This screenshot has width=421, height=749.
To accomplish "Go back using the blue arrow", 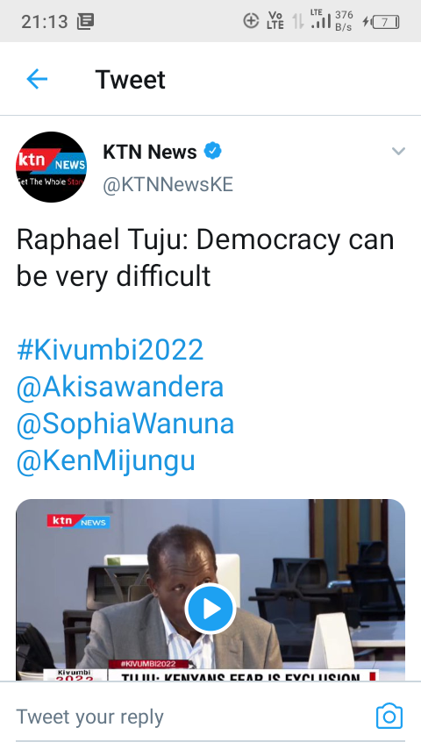I will click(37, 79).
